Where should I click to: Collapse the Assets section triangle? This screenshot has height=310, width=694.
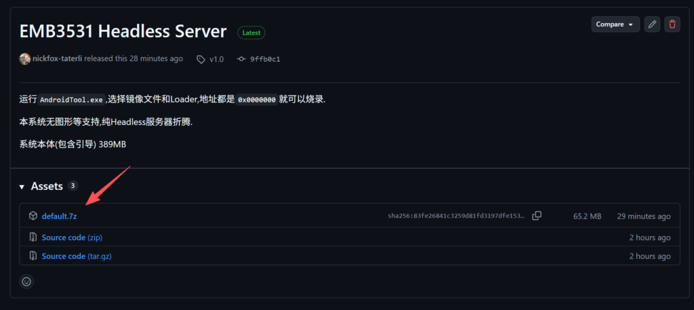22,187
